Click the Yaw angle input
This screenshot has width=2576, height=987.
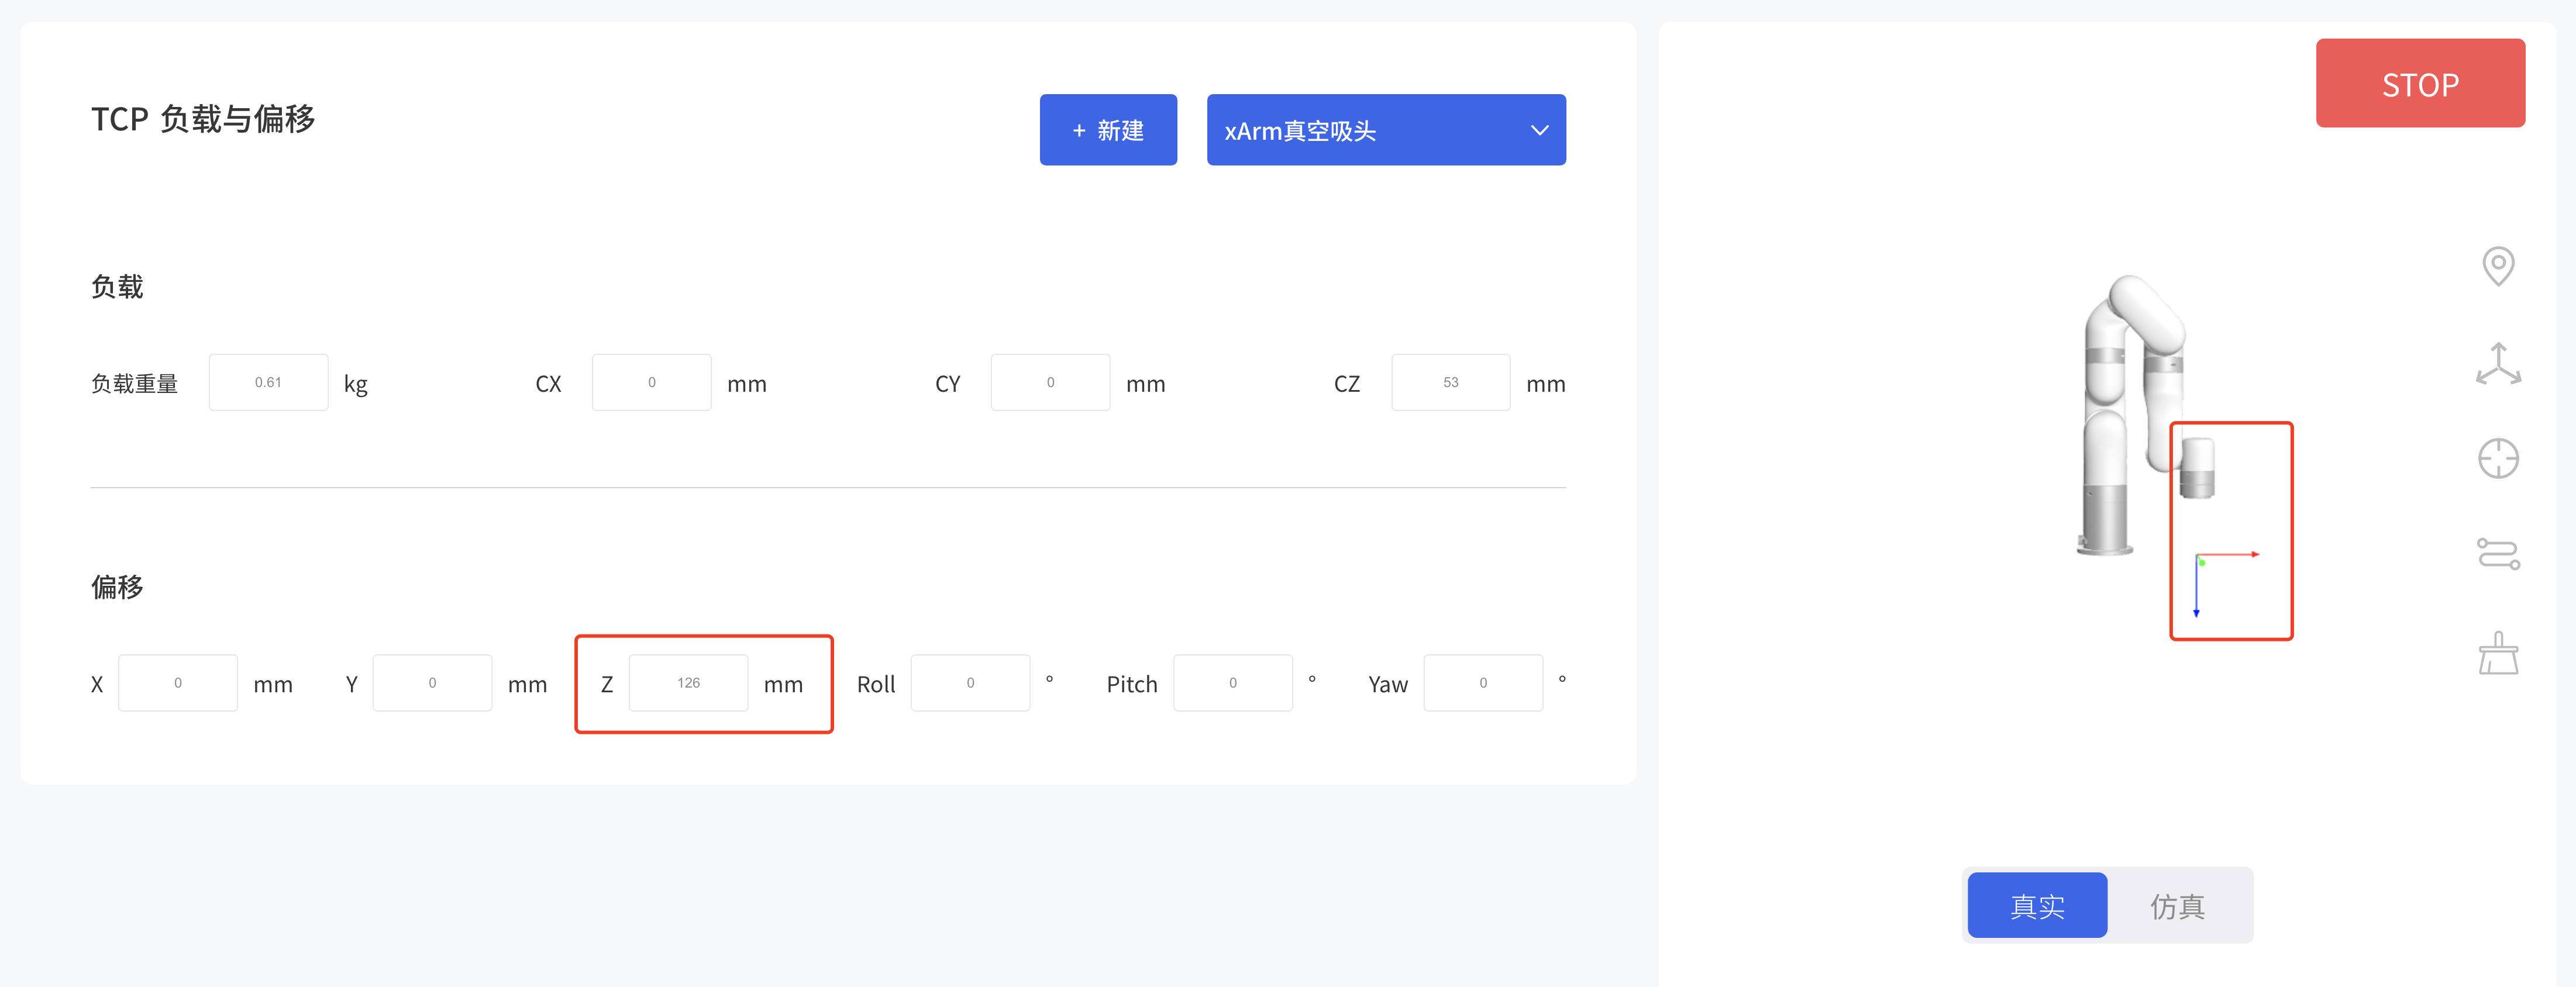1483,682
